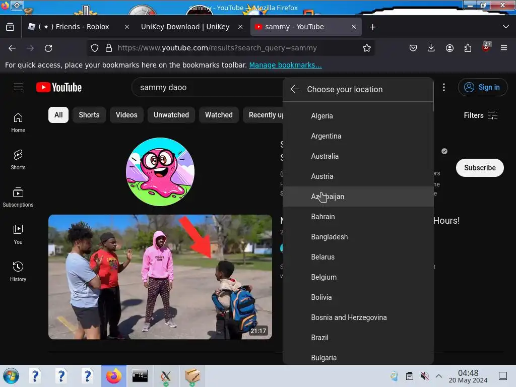This screenshot has height=387, width=516.
Task: Choose Belgium as location
Action: coord(358,277)
